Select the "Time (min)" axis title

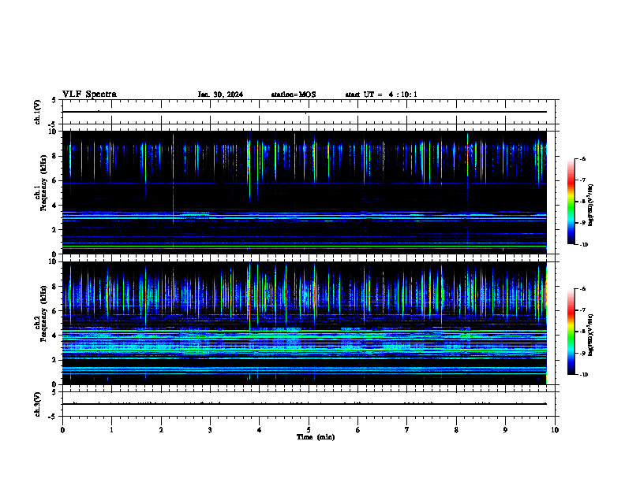point(316,437)
